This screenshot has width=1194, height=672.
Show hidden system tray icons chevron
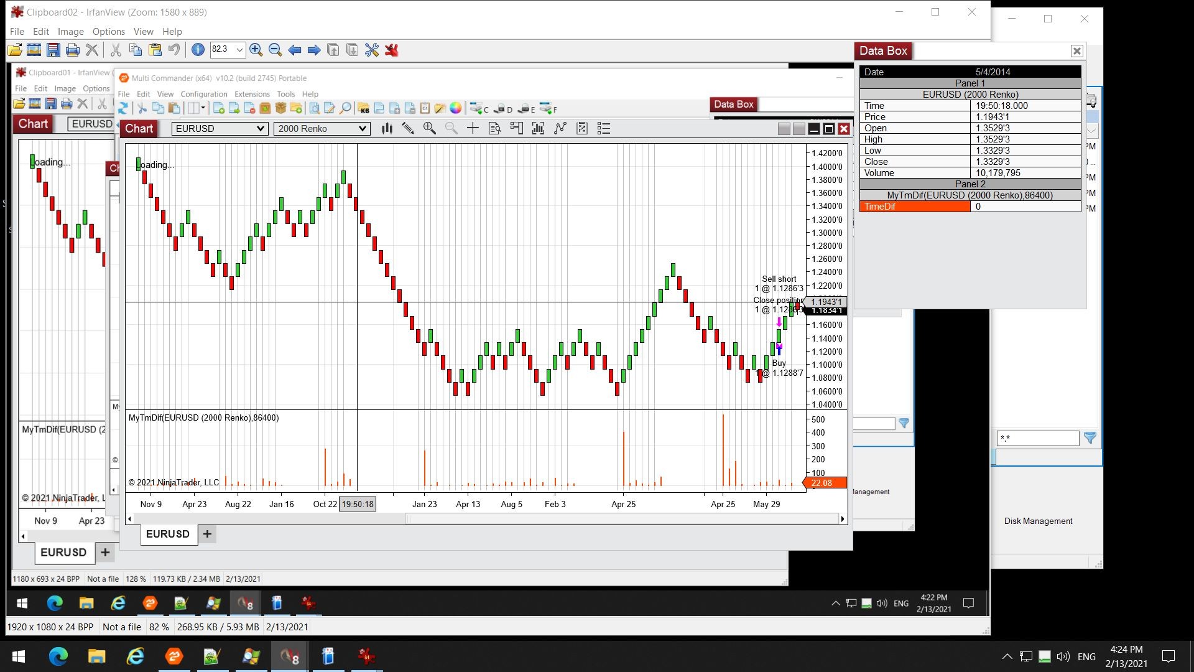(1007, 656)
